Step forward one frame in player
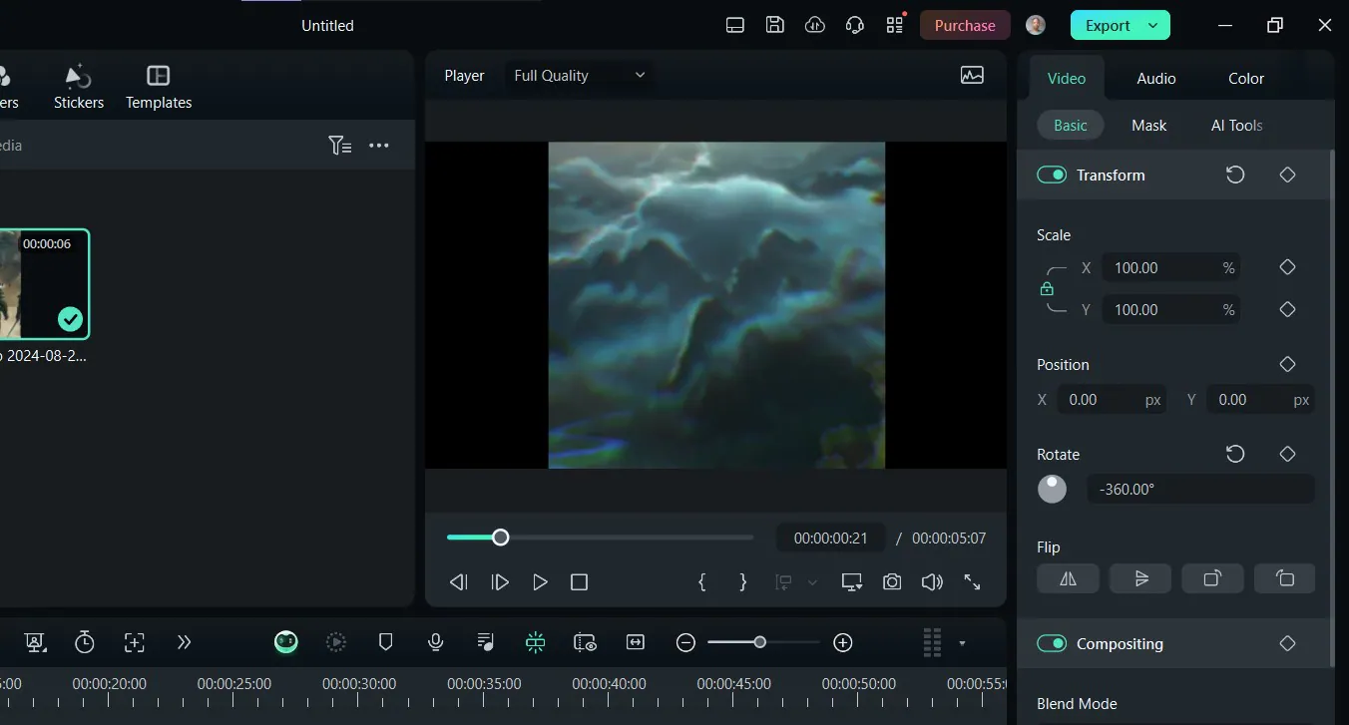1349x725 pixels. tap(500, 581)
